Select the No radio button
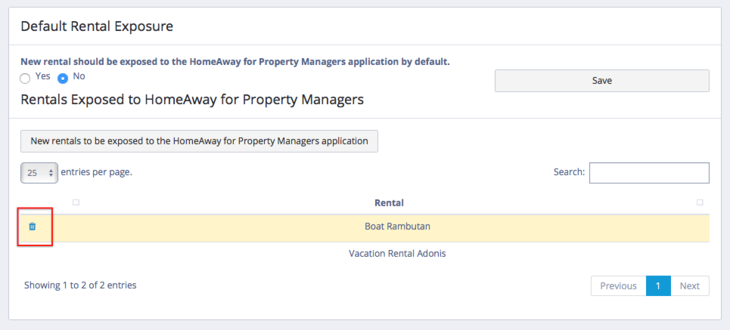Viewport: 730px width, 330px height. pos(63,78)
